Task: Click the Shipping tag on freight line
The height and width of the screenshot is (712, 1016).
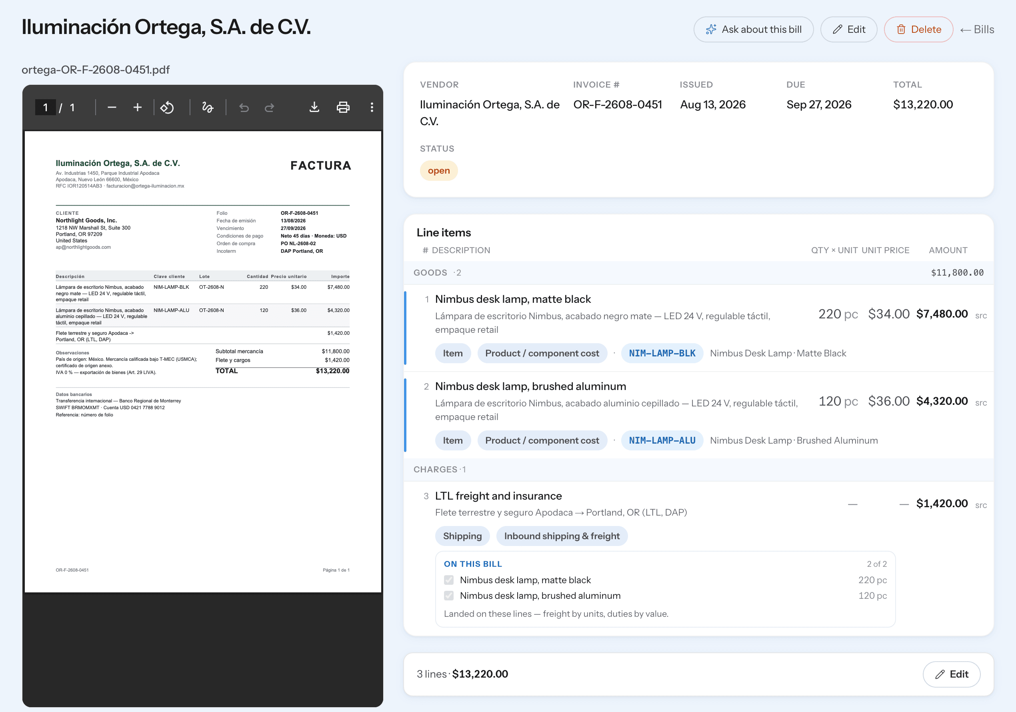Action: [462, 536]
